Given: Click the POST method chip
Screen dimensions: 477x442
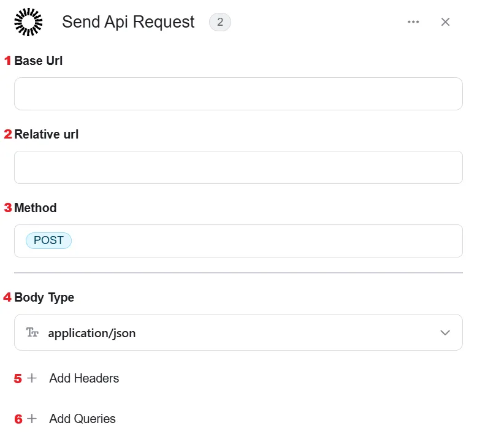Looking at the screenshot, I should click(x=48, y=240).
